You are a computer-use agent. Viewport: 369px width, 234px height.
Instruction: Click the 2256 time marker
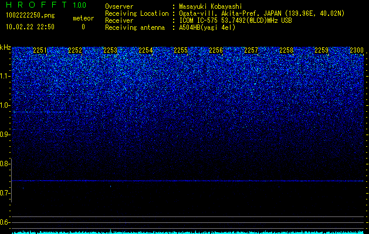click(x=216, y=50)
